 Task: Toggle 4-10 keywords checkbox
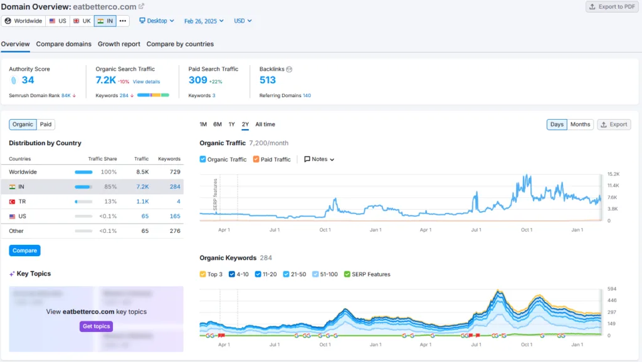[x=232, y=274]
